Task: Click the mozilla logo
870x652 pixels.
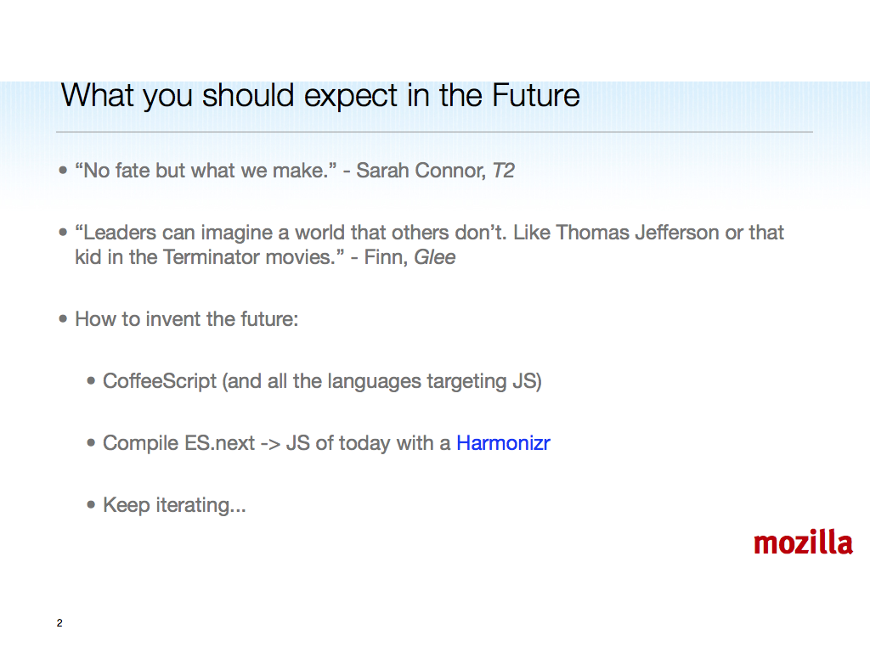Action: [803, 542]
